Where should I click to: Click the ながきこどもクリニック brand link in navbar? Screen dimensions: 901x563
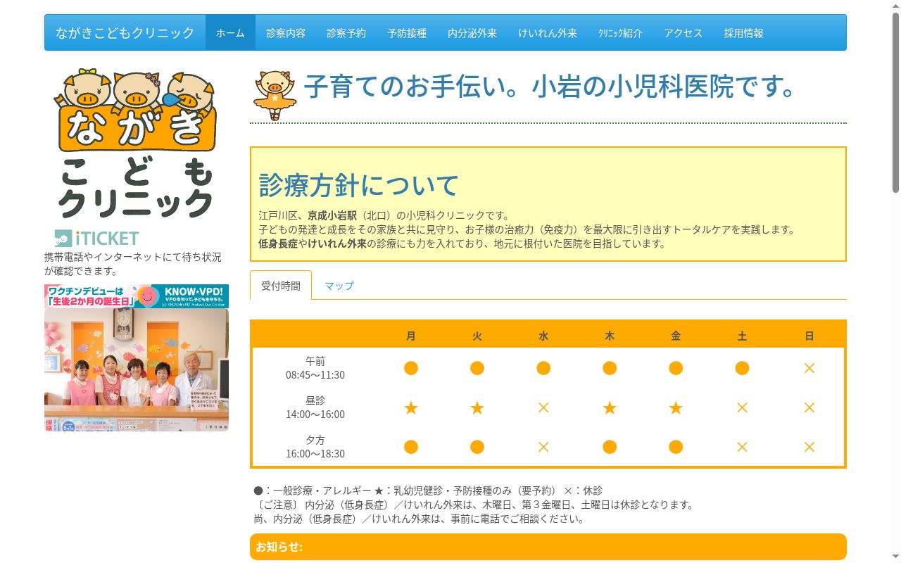pos(125,33)
